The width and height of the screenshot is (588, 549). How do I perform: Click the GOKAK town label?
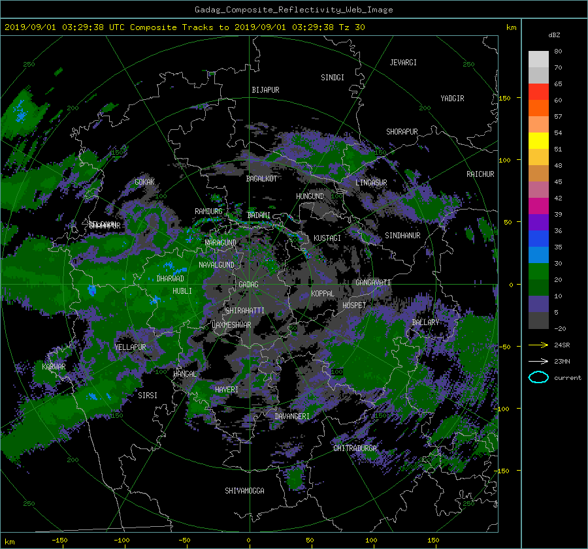(x=145, y=182)
